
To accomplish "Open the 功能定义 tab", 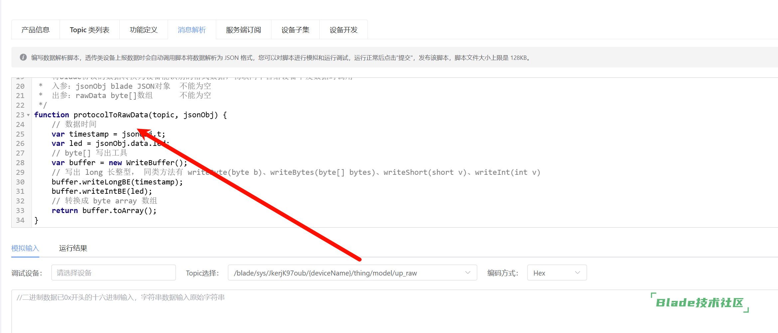I will click(x=143, y=30).
